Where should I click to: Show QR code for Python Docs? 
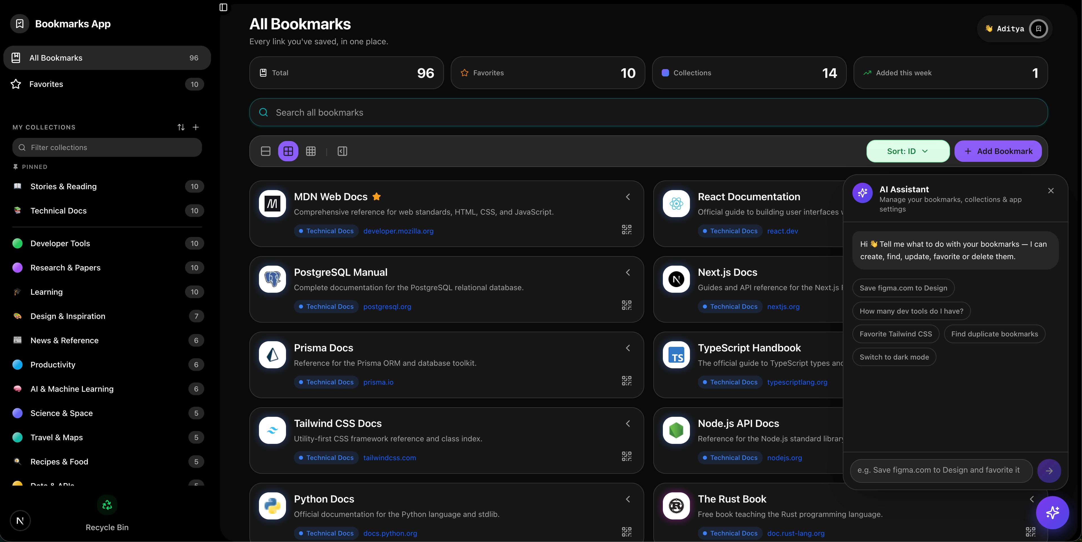coord(627,532)
